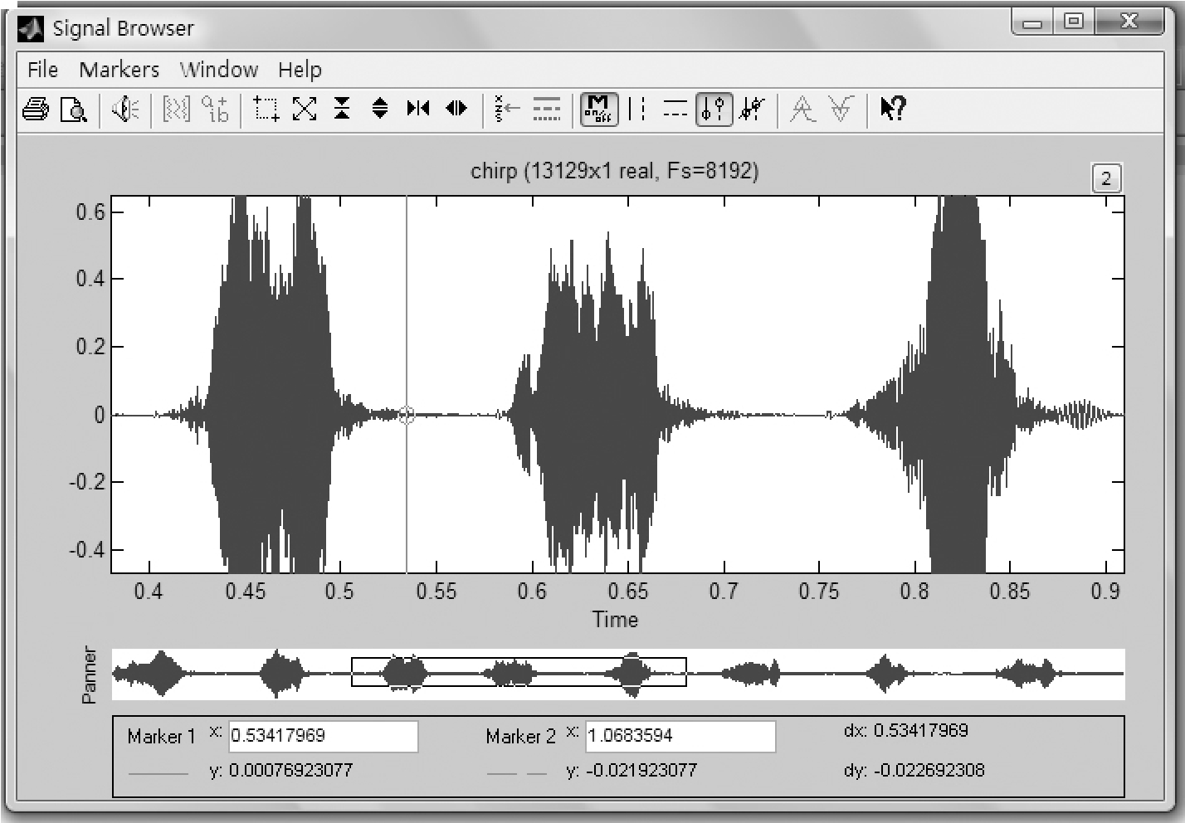
Task: Choose the Select Trace tool
Action: click(507, 109)
